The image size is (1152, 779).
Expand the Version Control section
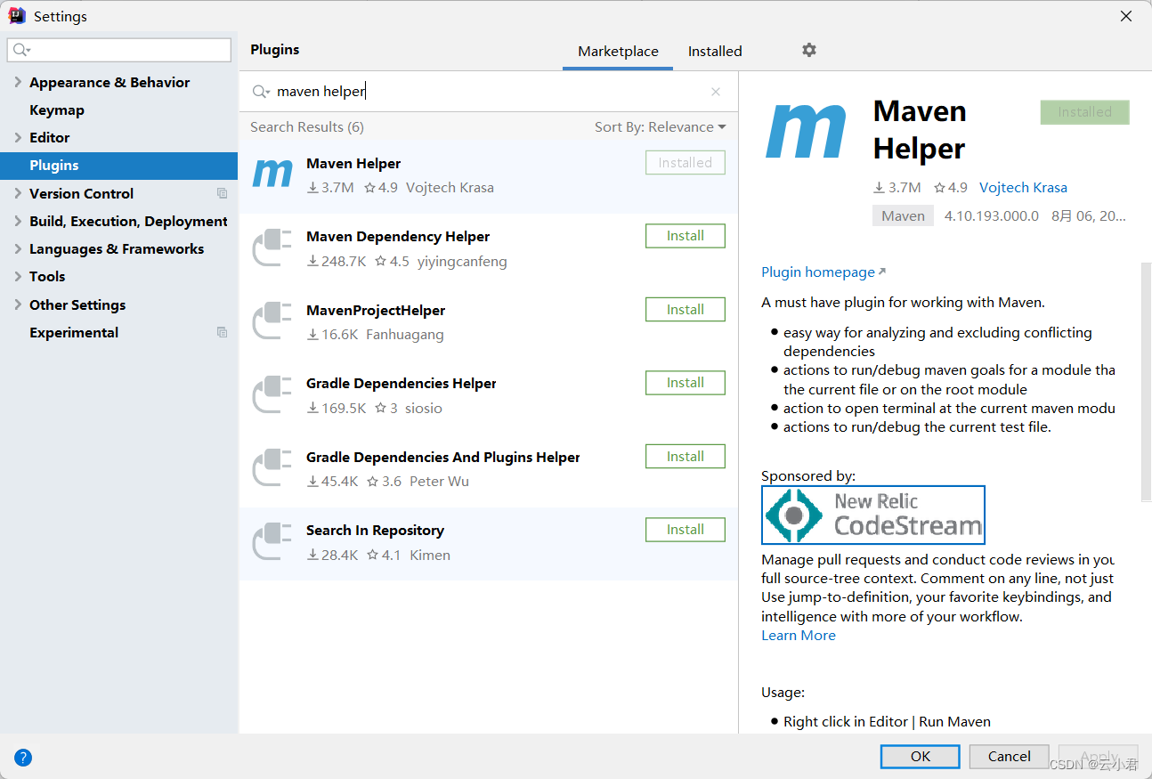19,193
